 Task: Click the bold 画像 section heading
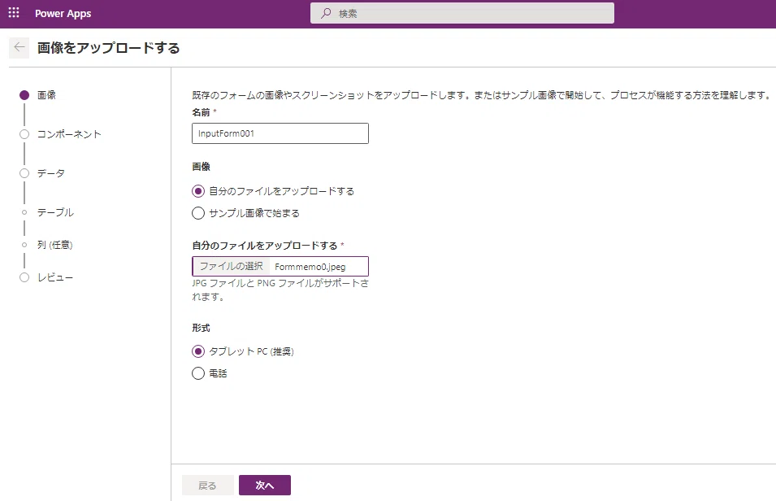tap(201, 167)
